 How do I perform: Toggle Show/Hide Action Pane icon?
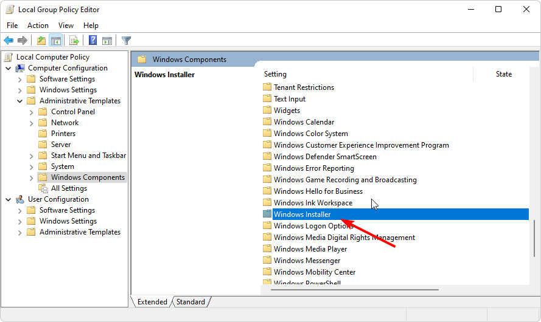(x=107, y=41)
